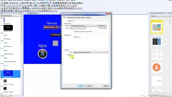Click the pie chart icon in bottom toolbar row
Screen dimensions: 172x97
(x=16, y=11)
